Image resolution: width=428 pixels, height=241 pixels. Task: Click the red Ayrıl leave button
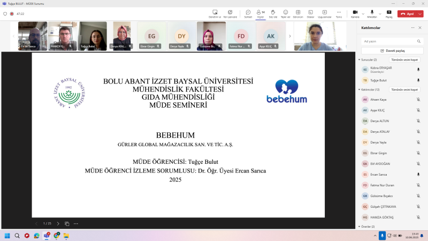[x=407, y=14]
